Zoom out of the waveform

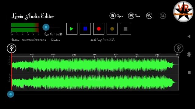click(x=163, y=16)
